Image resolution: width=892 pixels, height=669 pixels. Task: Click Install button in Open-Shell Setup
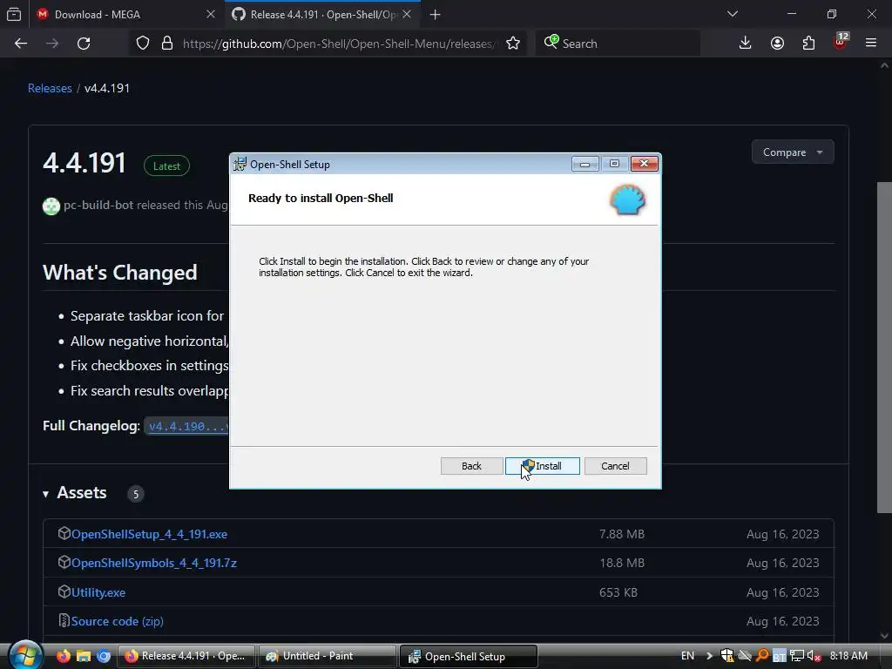tap(542, 466)
